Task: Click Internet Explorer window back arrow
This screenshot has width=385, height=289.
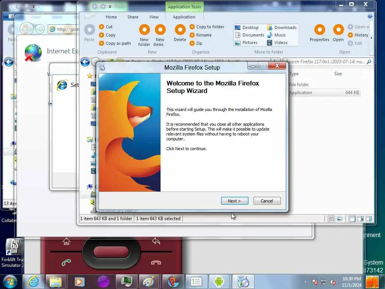Action: click(x=27, y=29)
